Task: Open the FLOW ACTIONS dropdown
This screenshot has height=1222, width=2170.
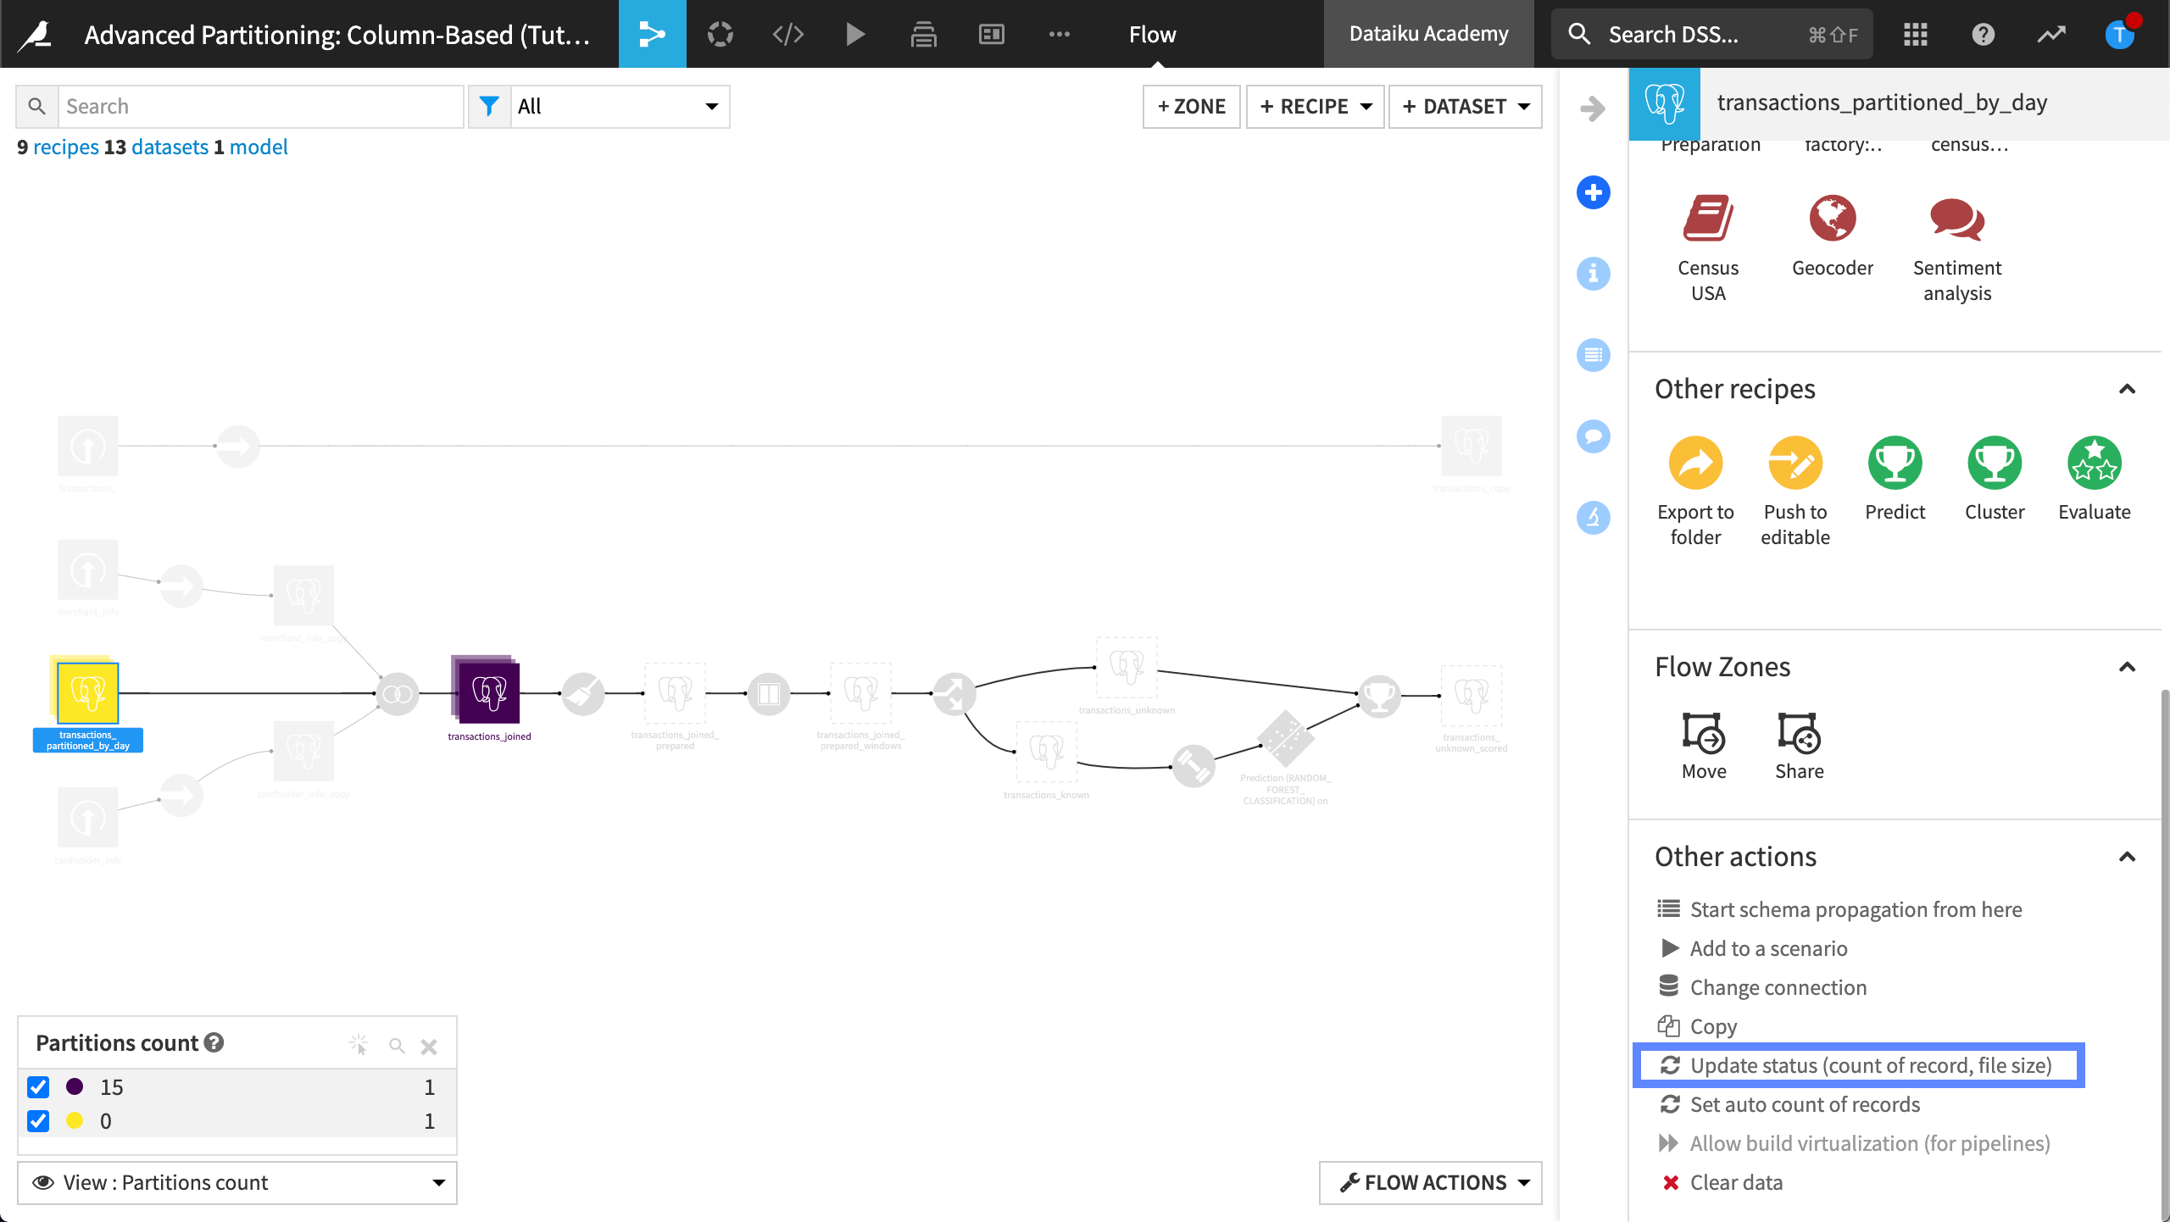Action: pyautogui.click(x=1431, y=1182)
